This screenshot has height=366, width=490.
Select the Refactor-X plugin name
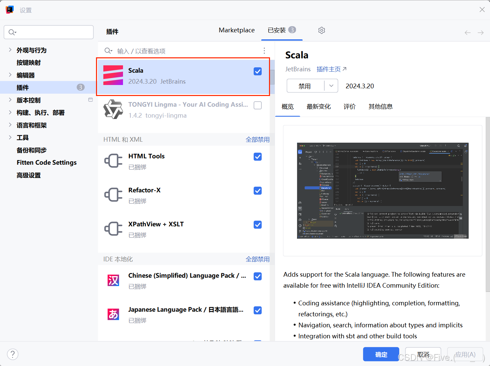(144, 190)
